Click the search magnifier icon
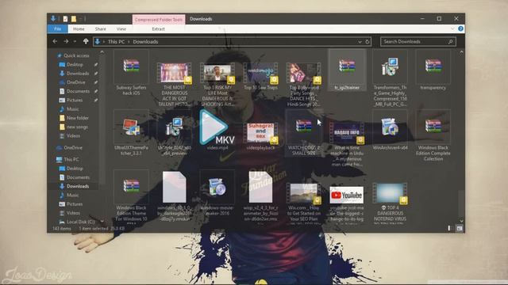 coord(450,41)
